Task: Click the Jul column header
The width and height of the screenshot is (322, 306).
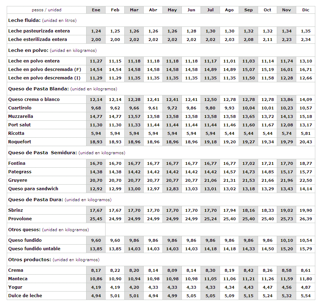Action: click(x=210, y=10)
